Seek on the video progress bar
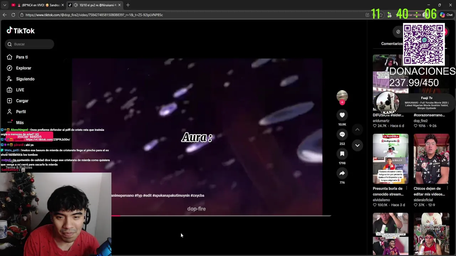This screenshot has width=456, height=256. click(221, 215)
